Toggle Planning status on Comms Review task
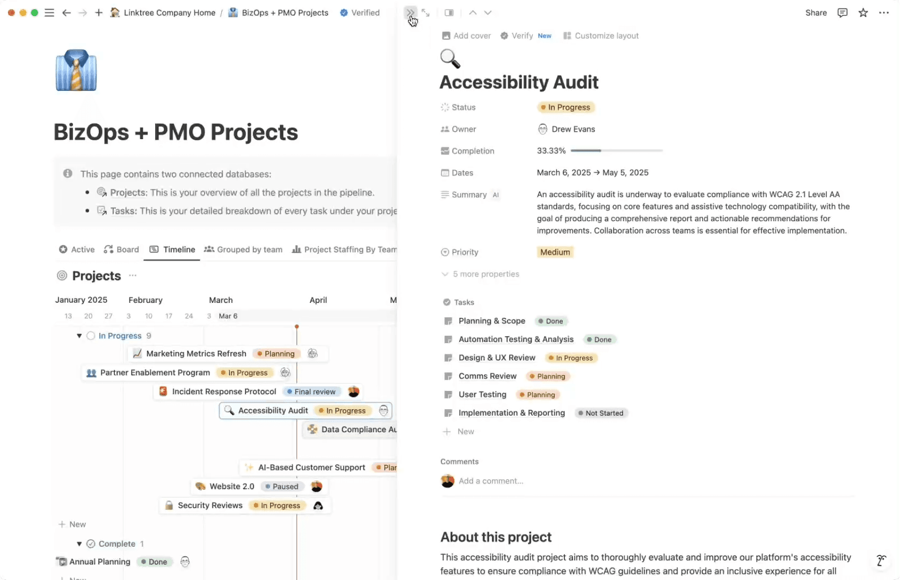 [x=547, y=376]
